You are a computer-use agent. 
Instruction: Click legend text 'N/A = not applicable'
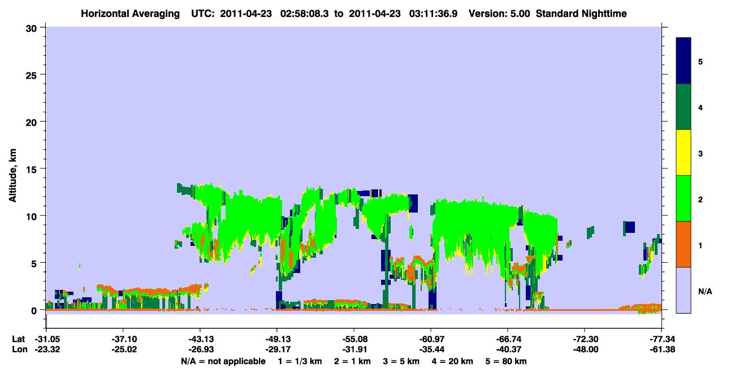point(223,361)
